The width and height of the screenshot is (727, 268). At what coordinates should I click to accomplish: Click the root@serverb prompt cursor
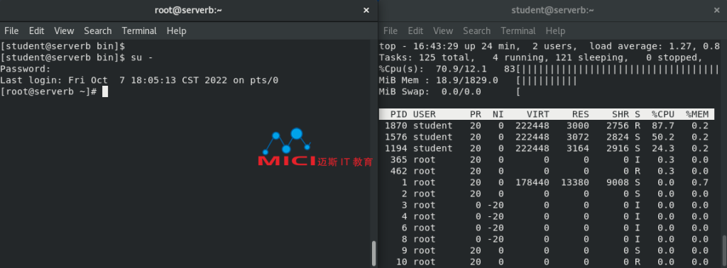click(105, 91)
